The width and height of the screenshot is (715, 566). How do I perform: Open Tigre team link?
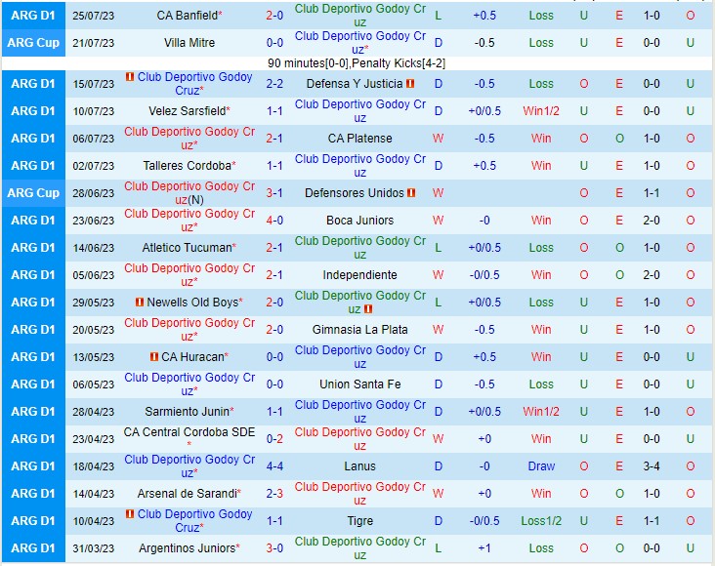click(x=359, y=521)
